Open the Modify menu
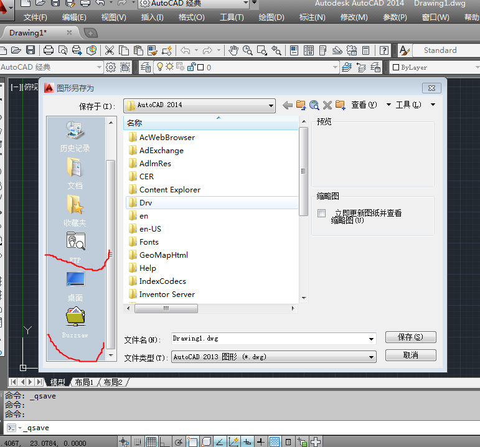 (x=354, y=17)
